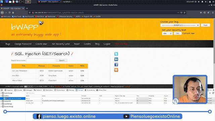Click the volume icon in system tray

coord(199,2)
